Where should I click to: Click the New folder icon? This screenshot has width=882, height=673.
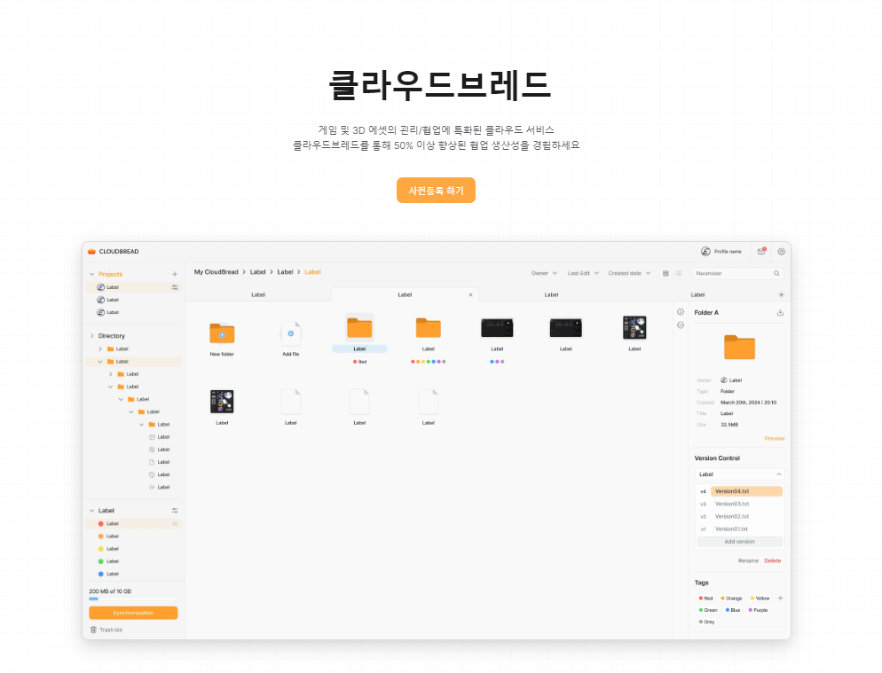pyautogui.click(x=222, y=333)
